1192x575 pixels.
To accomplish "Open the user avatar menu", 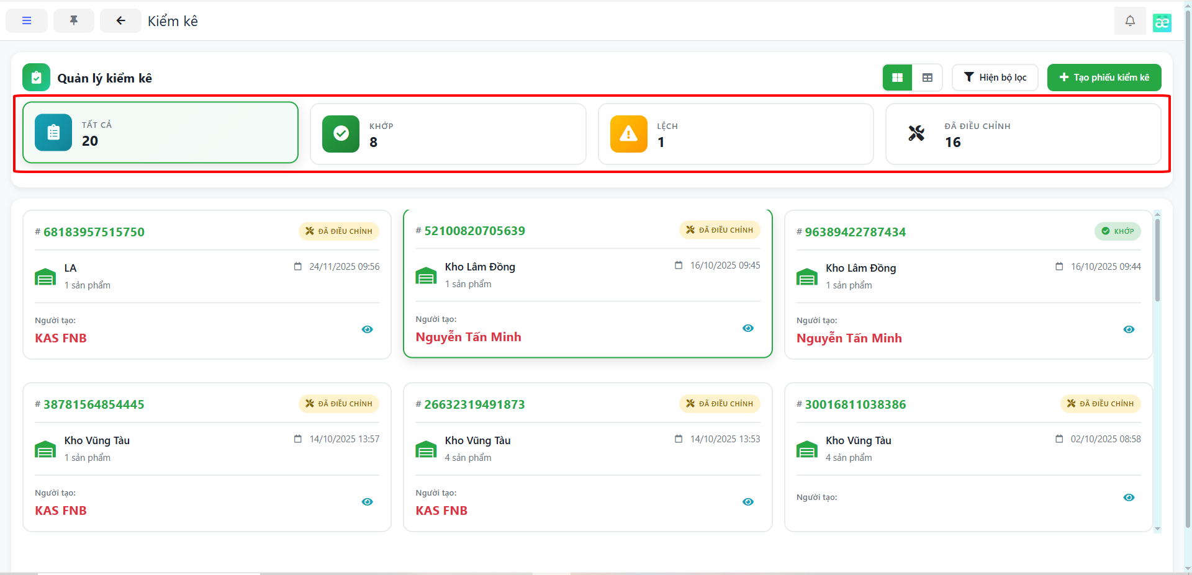I will [1162, 22].
